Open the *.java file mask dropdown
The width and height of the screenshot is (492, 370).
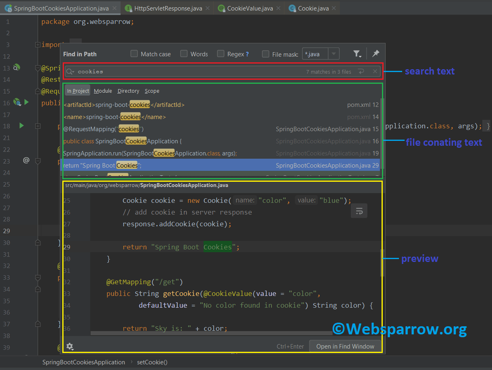point(333,53)
